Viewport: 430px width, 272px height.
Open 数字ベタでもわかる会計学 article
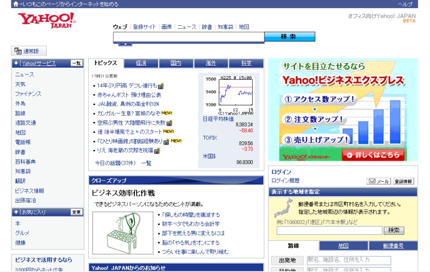click(x=191, y=224)
